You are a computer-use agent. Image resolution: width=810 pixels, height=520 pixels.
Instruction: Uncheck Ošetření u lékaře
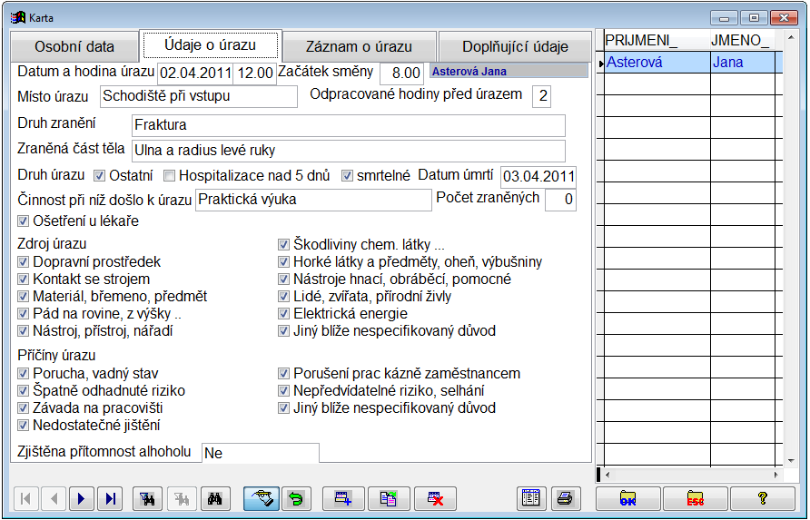pyautogui.click(x=24, y=221)
